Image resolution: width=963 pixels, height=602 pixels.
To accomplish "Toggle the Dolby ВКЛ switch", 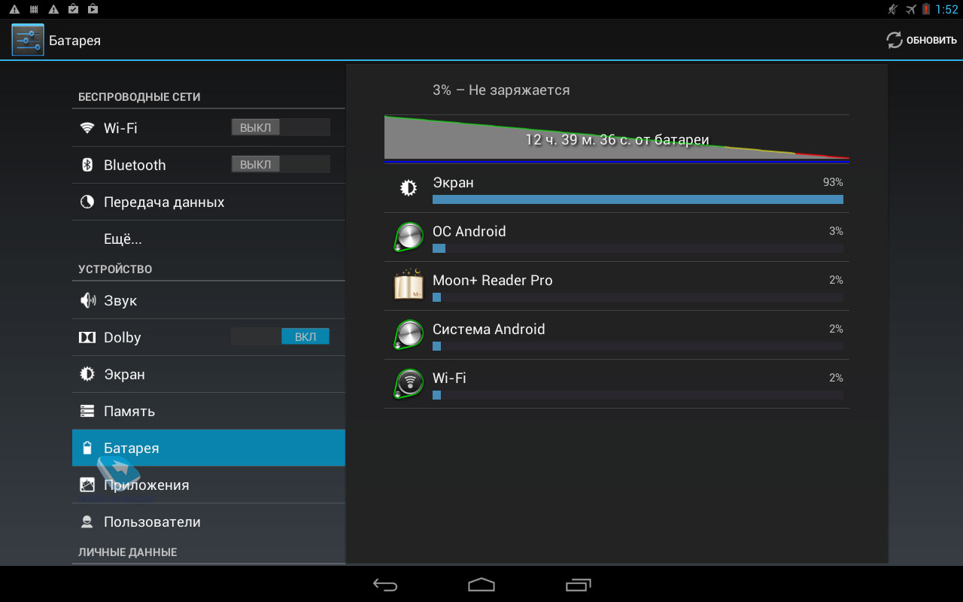I will (281, 336).
